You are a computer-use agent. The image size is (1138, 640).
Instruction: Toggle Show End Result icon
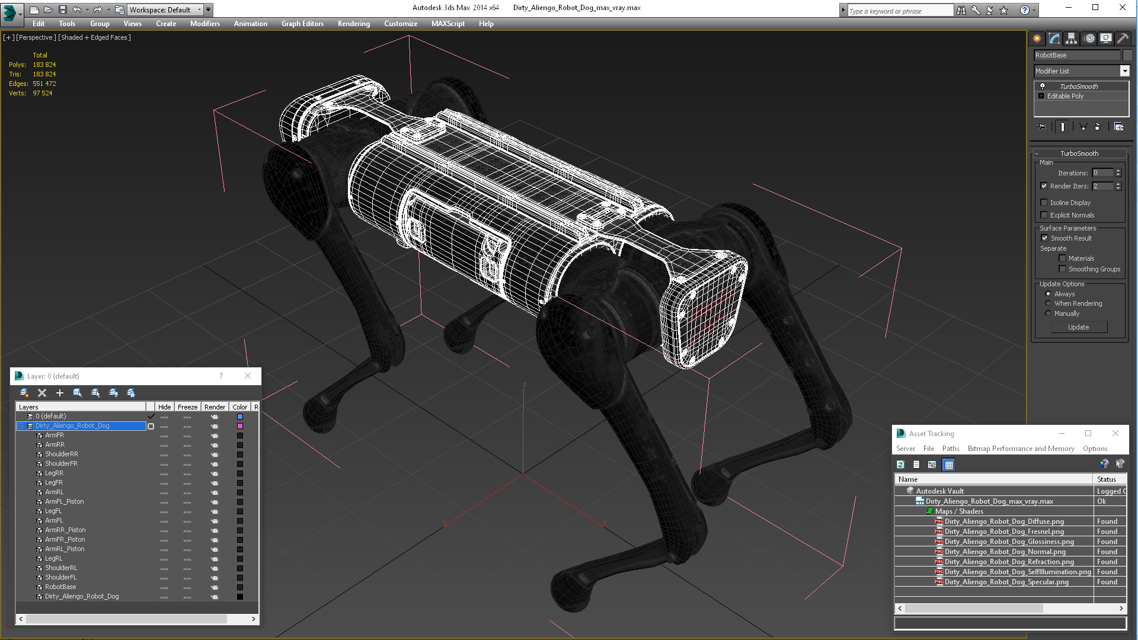tap(1062, 127)
